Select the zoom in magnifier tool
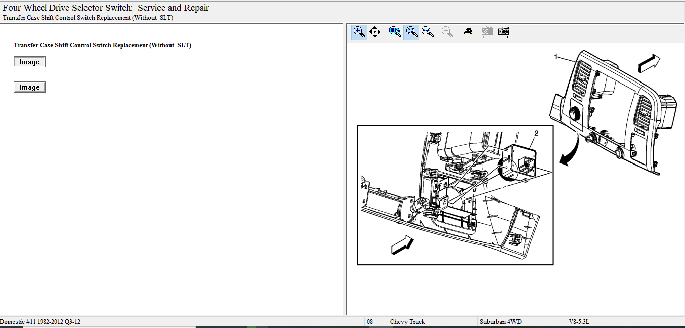Screen dimensions: 685x328 click(x=359, y=32)
